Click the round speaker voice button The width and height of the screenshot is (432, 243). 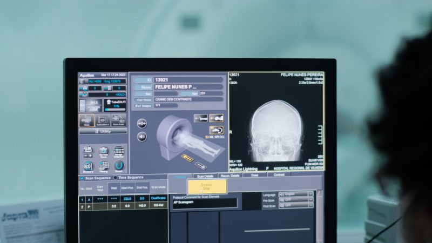142,137
